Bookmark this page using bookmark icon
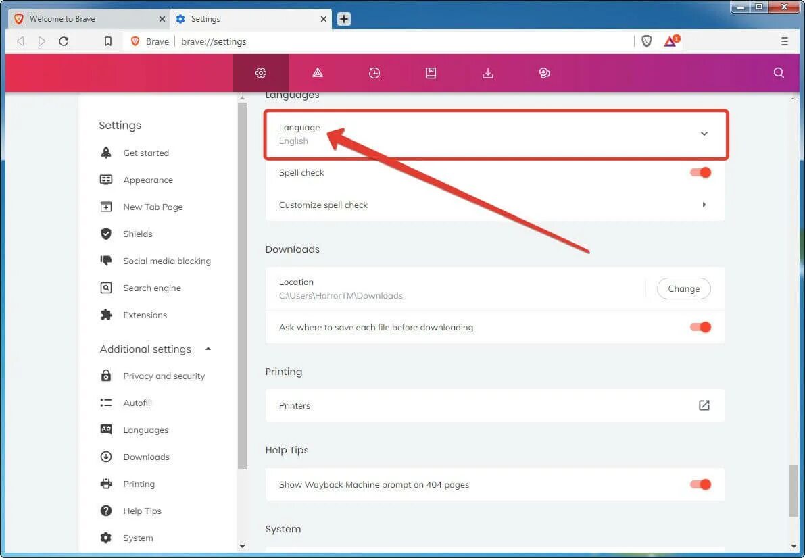This screenshot has height=558, width=805. click(108, 42)
